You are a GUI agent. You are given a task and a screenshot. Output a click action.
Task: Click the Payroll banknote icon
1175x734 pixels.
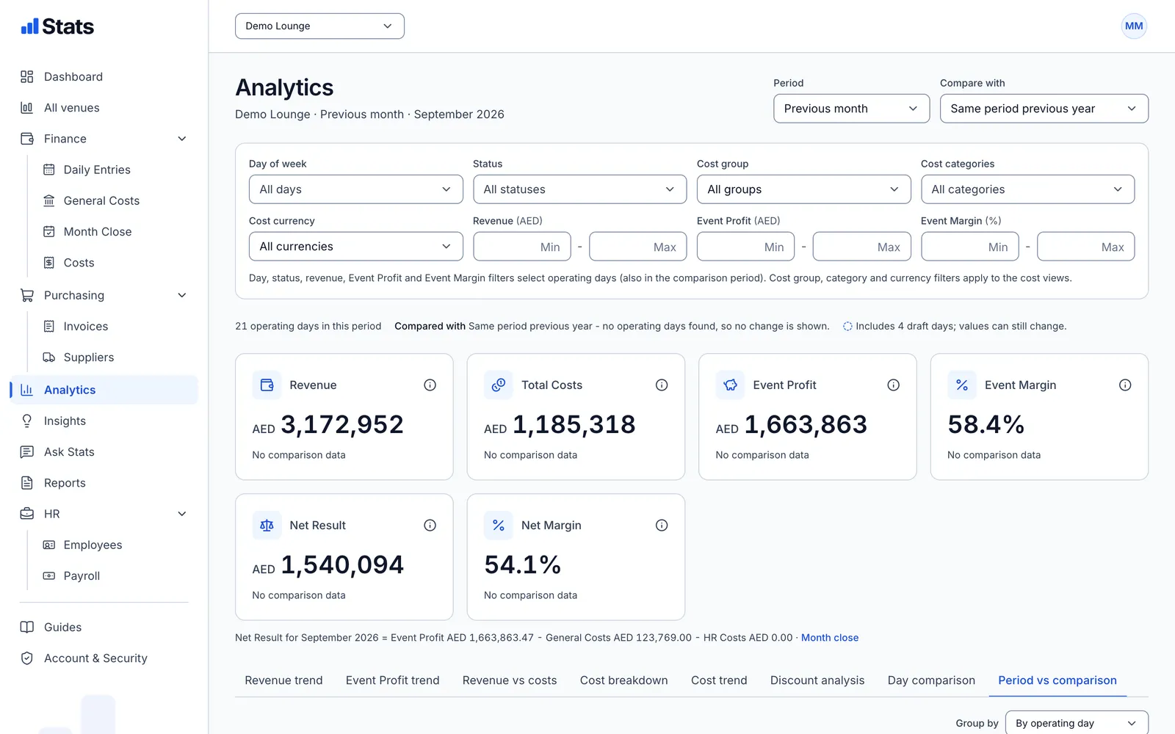point(49,576)
